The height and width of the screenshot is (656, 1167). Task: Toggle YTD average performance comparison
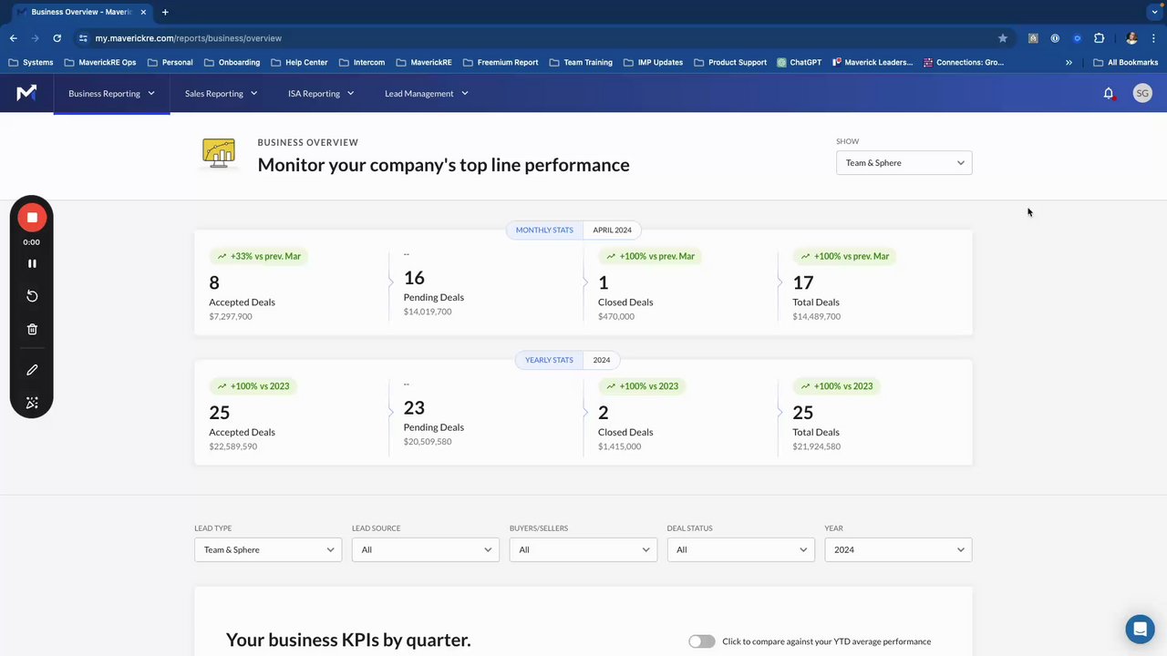701,641
